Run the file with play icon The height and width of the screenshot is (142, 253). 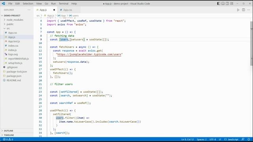tap(238, 10)
